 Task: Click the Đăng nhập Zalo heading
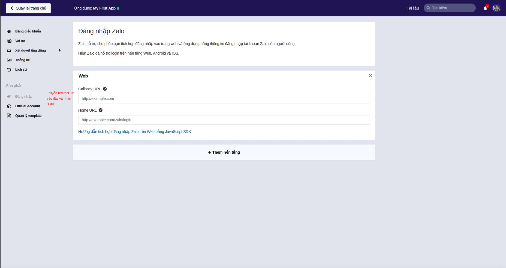click(101, 31)
